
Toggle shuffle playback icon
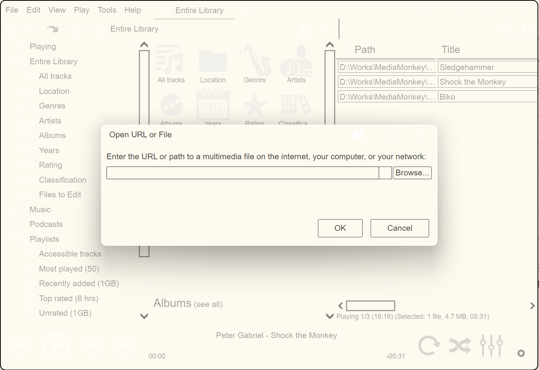[x=460, y=345]
